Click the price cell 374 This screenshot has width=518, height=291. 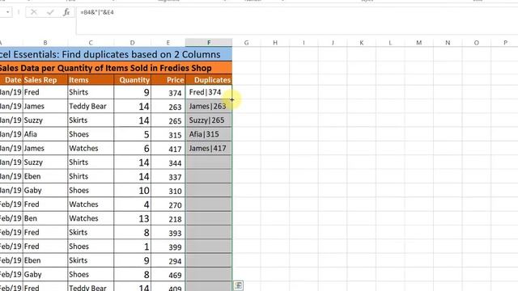(168, 92)
